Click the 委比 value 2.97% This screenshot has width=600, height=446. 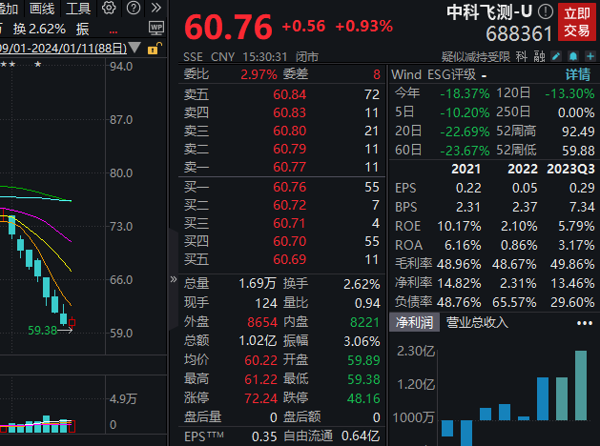[259, 74]
